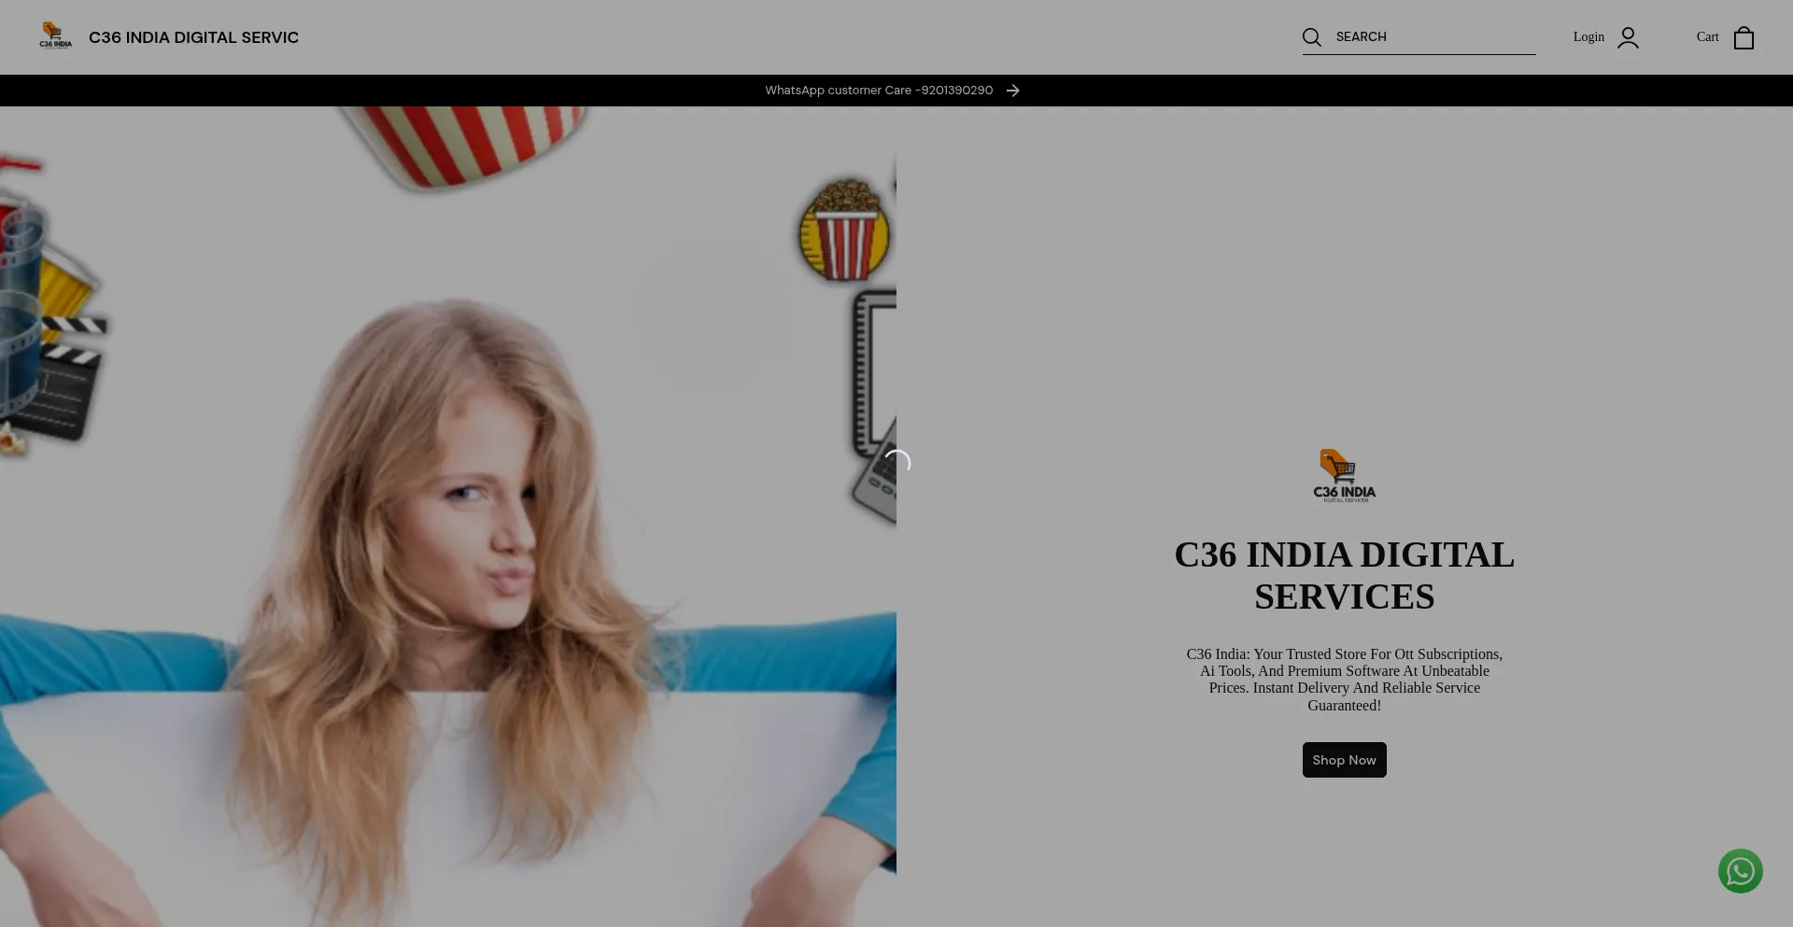Focus the SEARCH input field
The width and height of the screenshot is (1793, 927).
click(1434, 36)
